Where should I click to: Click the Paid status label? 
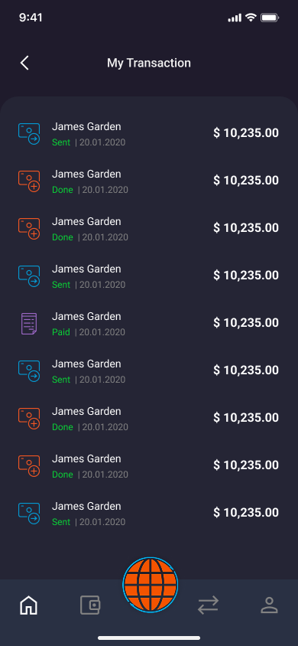pos(61,332)
